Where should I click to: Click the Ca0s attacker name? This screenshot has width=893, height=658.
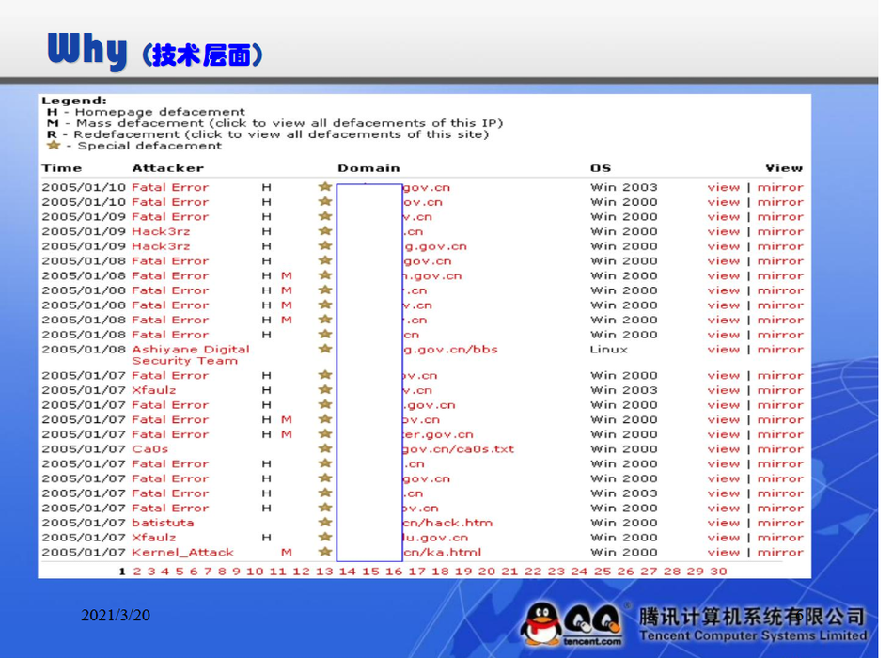[149, 449]
